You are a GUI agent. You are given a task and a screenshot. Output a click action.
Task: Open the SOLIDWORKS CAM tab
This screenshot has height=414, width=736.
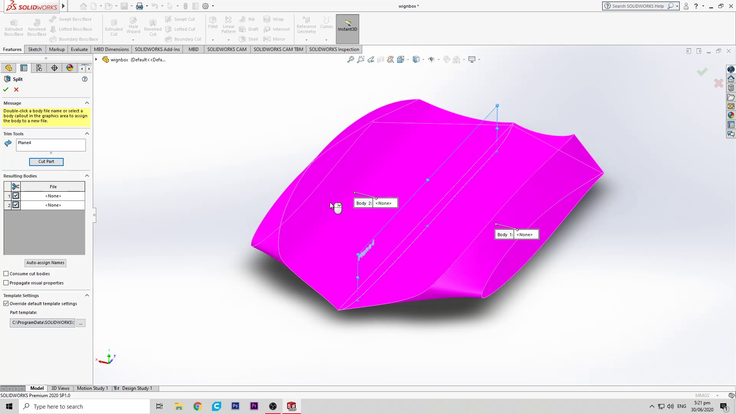[x=227, y=49]
